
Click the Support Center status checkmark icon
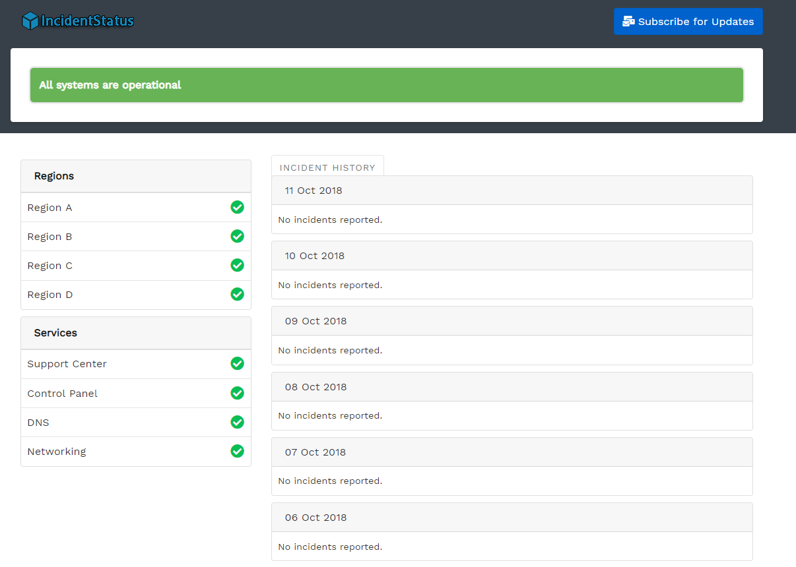tap(237, 363)
